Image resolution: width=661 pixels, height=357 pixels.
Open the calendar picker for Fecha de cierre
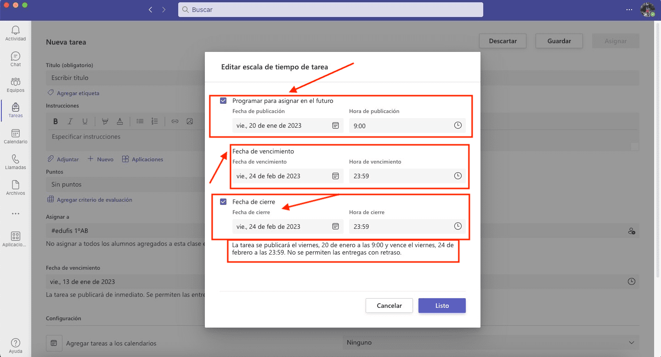[x=335, y=226]
